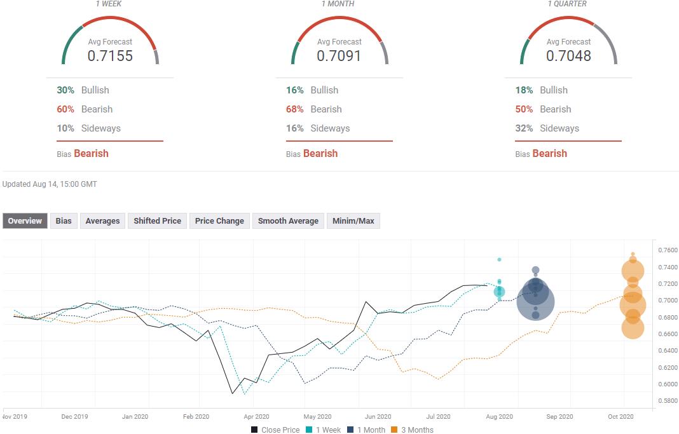Hide the 1 Week legend series
The width and height of the screenshot is (679, 434).
323,430
